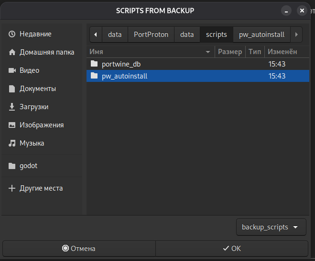The width and height of the screenshot is (315, 261).
Task: Sort files by the Name column header
Action: [x=148, y=52]
